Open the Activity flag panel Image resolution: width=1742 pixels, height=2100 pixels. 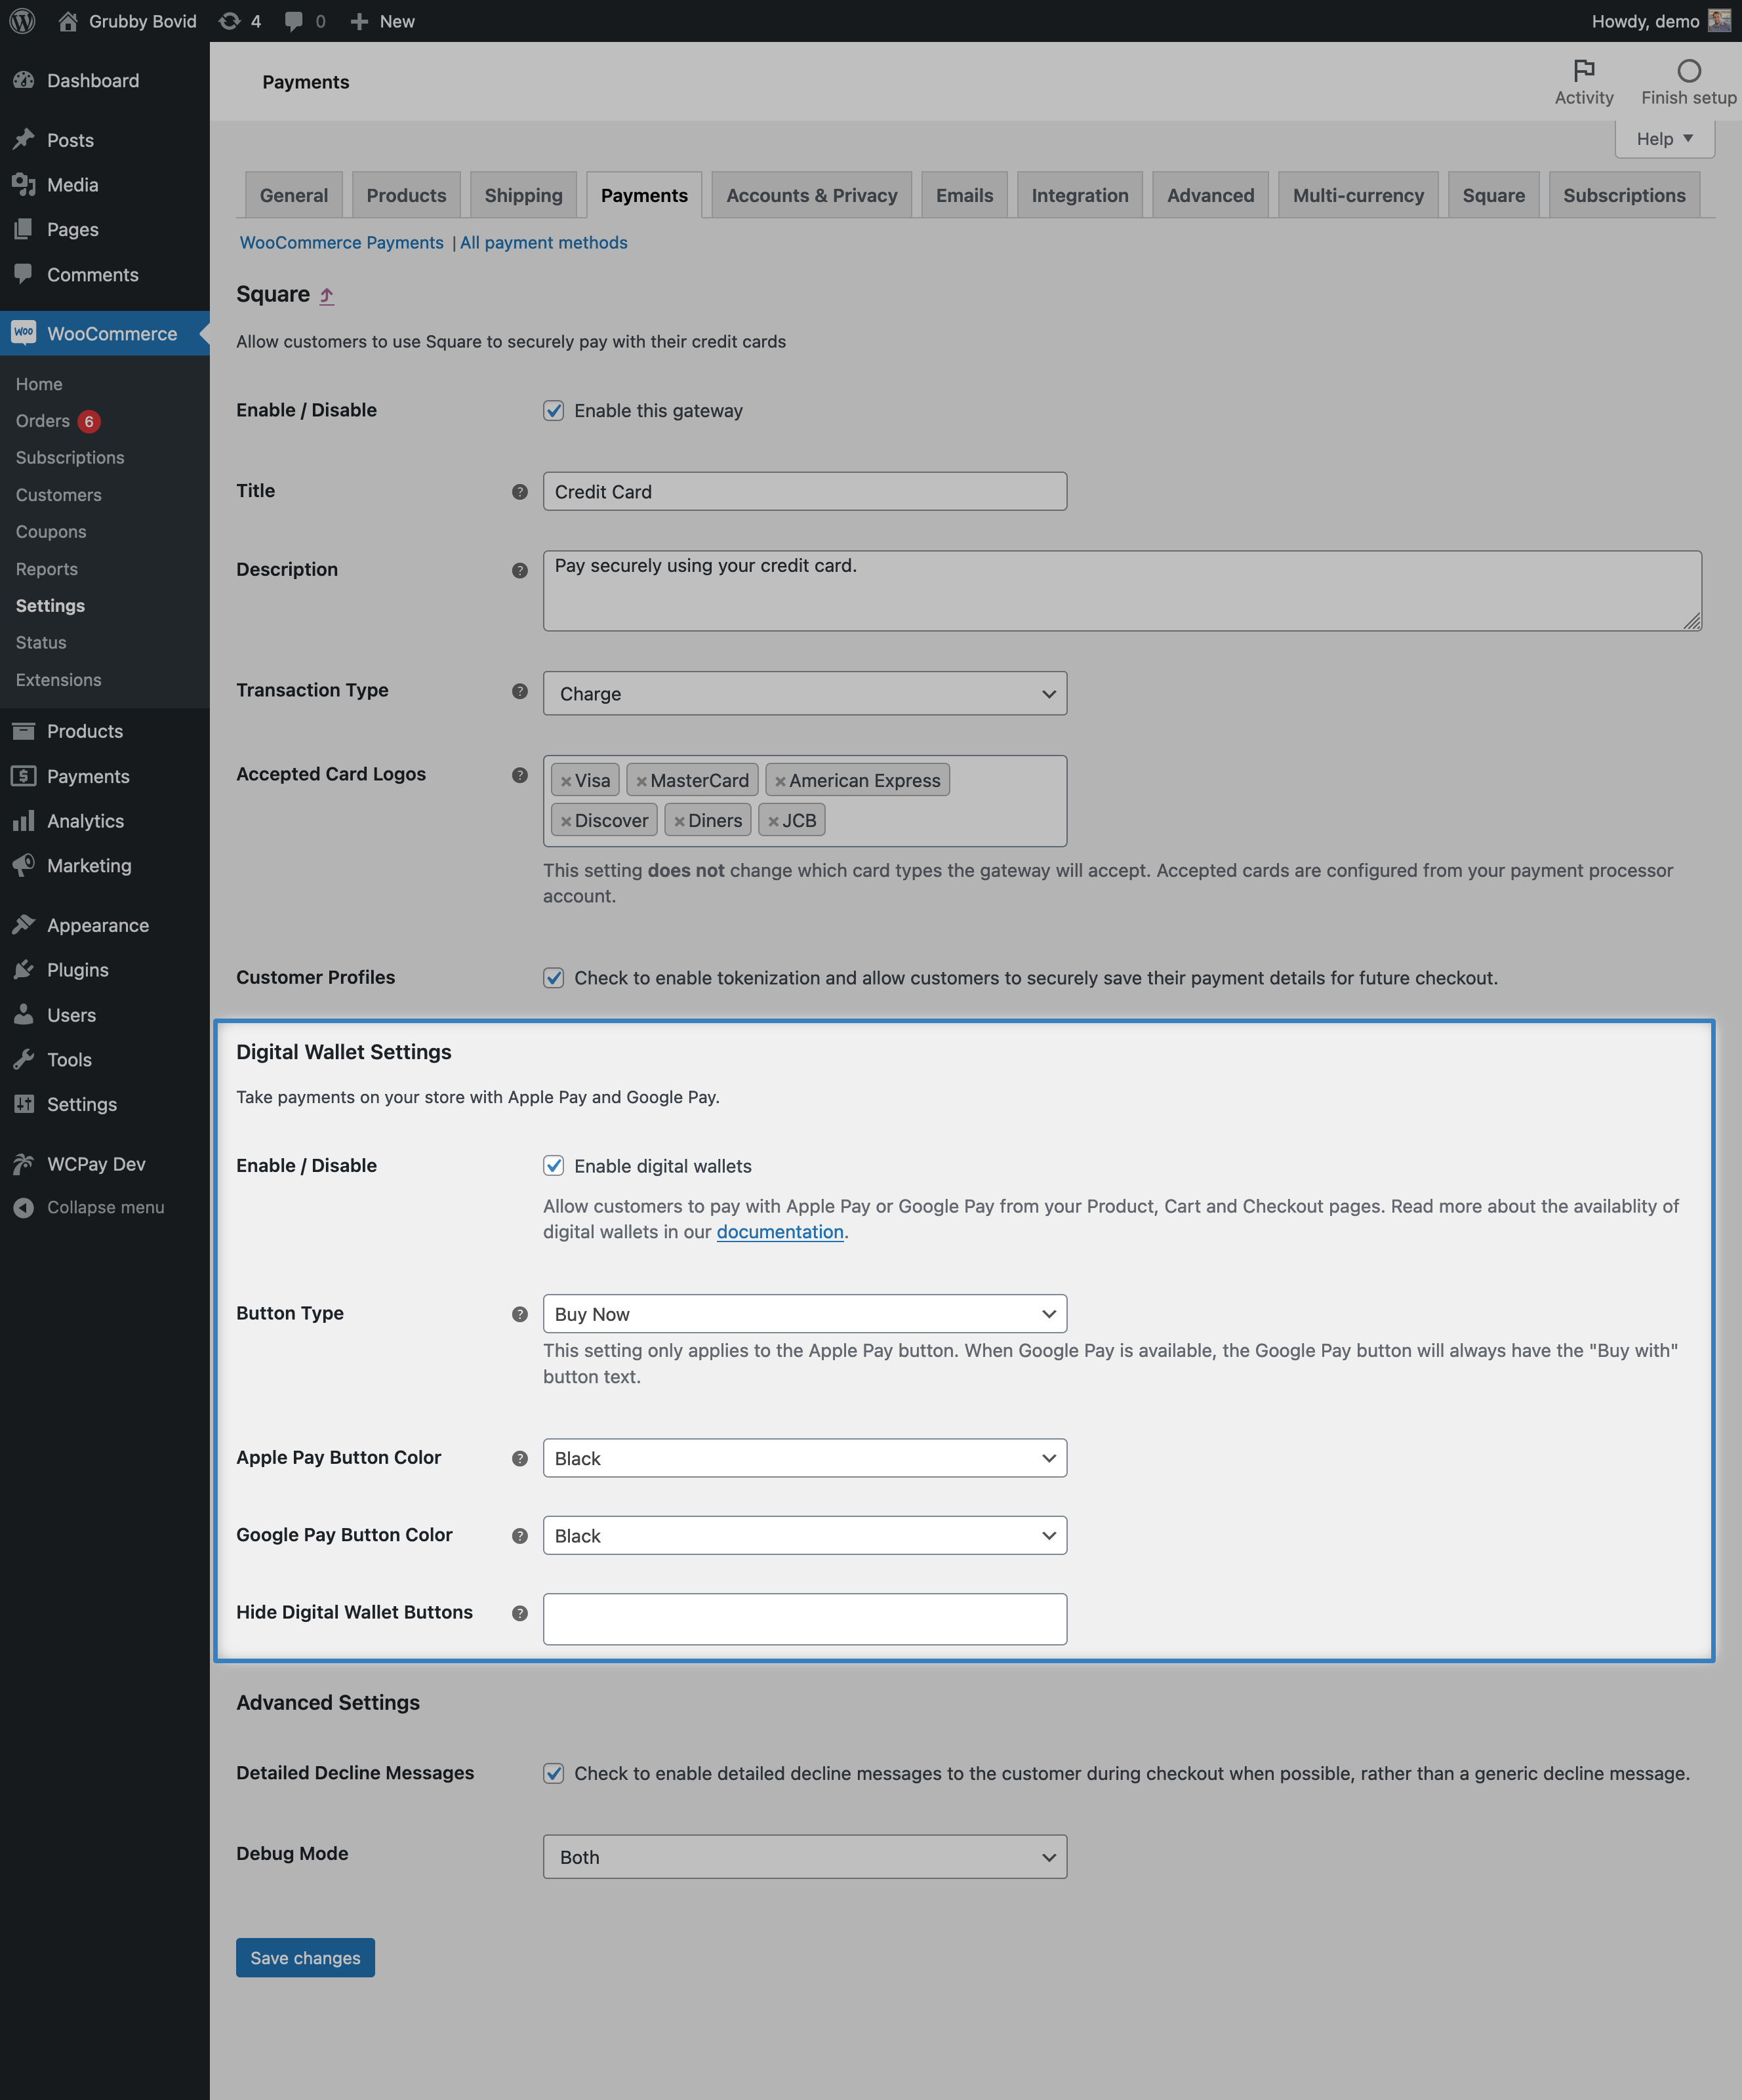(x=1583, y=80)
